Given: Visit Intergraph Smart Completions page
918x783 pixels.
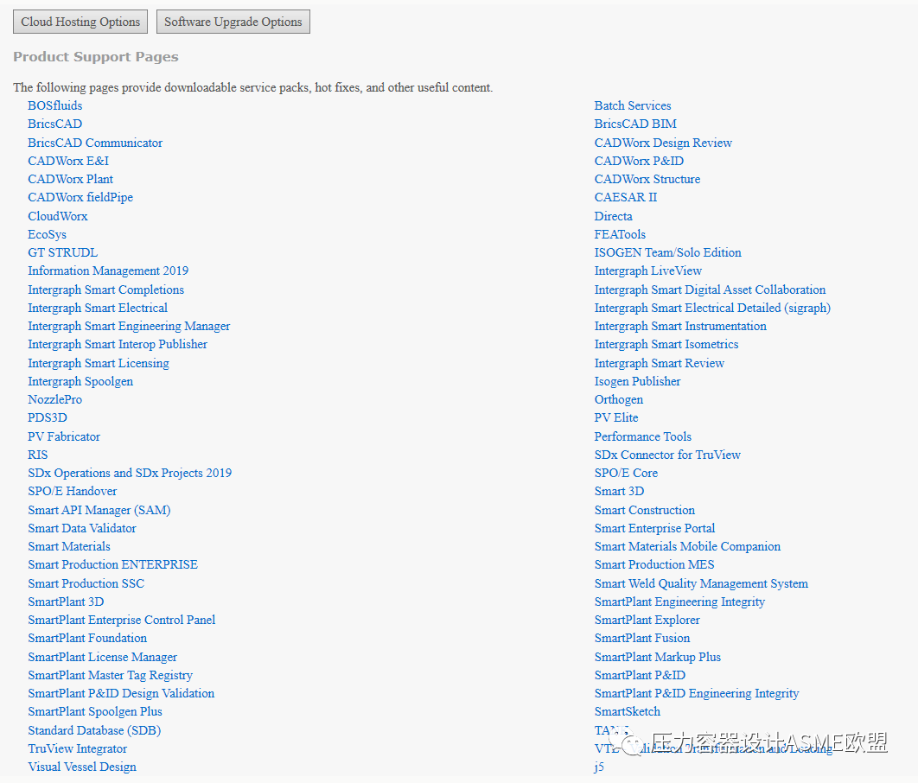Looking at the screenshot, I should point(105,290).
